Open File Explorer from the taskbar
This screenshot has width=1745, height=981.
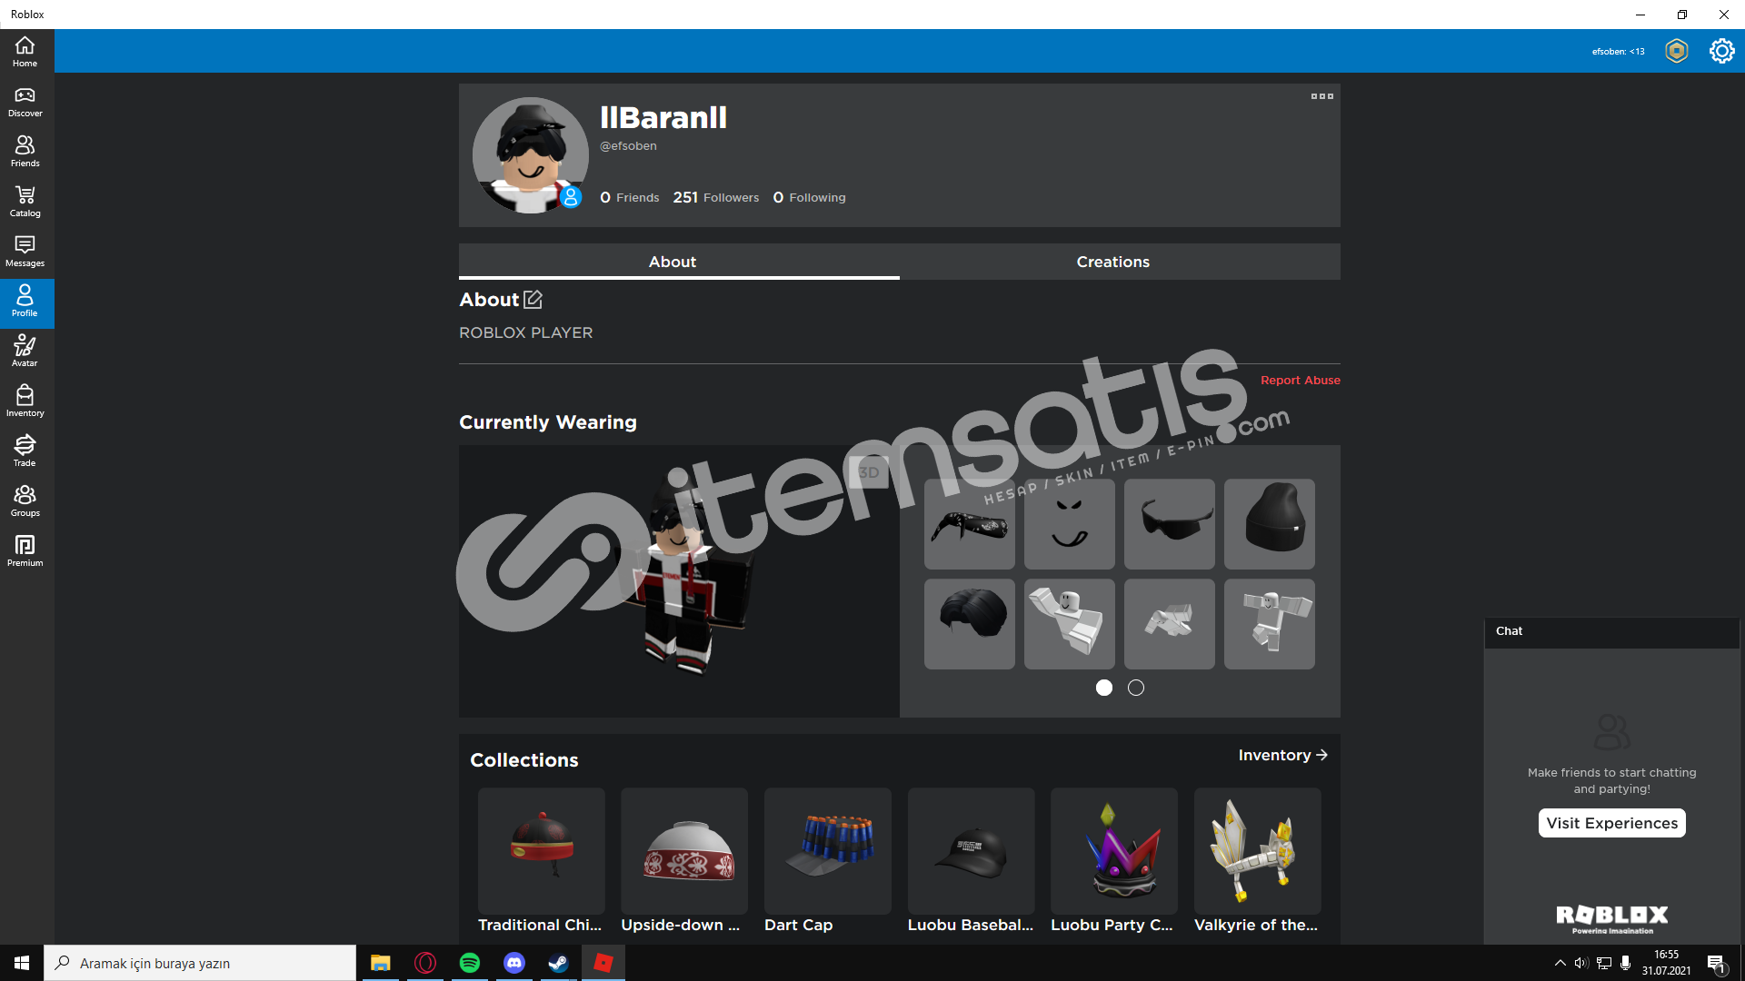tap(381, 963)
